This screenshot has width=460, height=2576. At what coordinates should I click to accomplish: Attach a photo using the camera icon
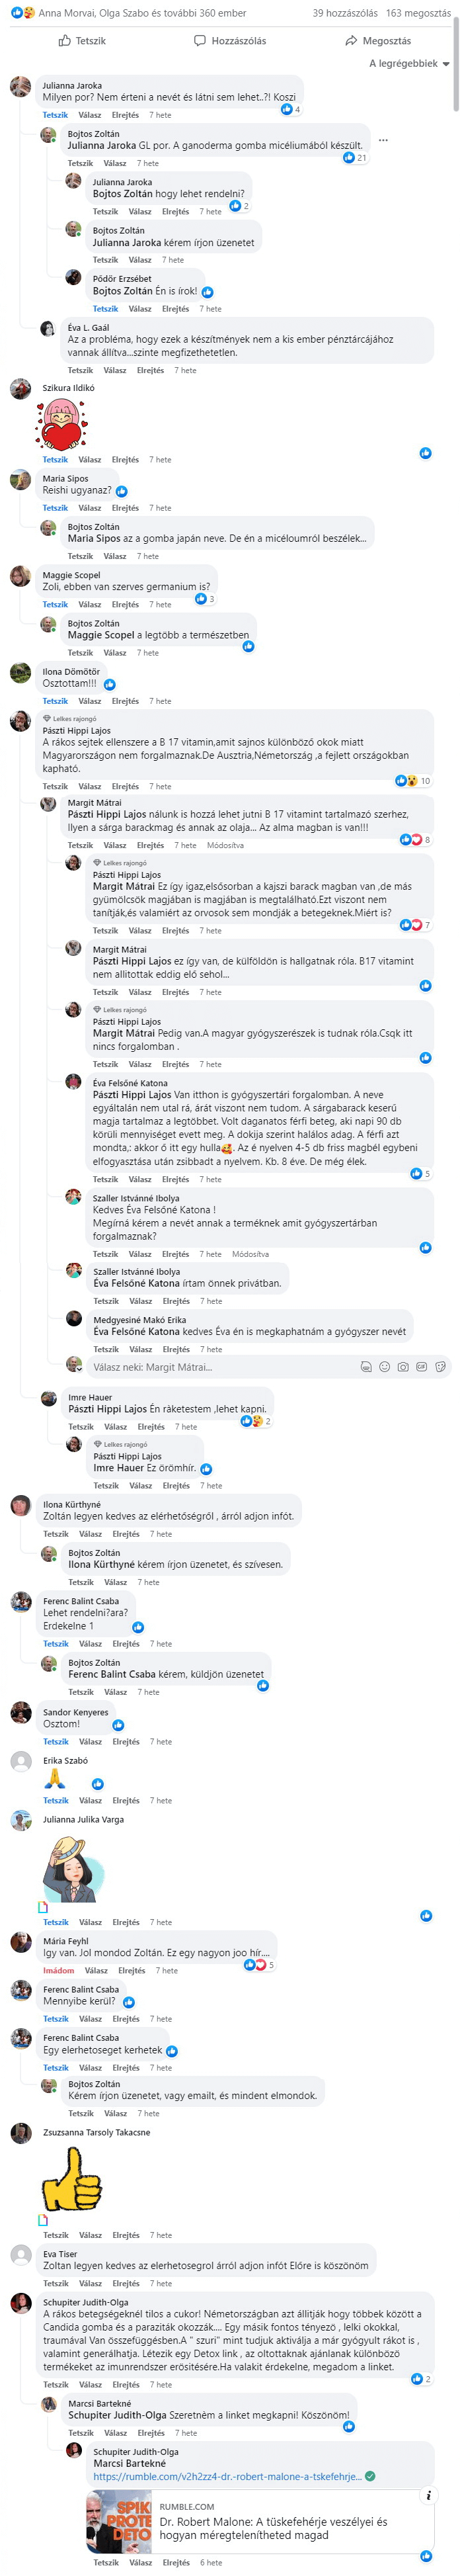tap(402, 1366)
